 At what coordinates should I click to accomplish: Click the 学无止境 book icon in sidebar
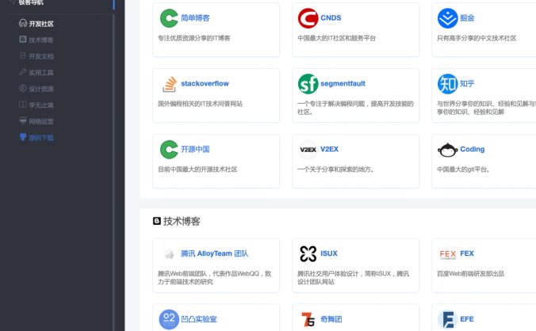tap(23, 105)
